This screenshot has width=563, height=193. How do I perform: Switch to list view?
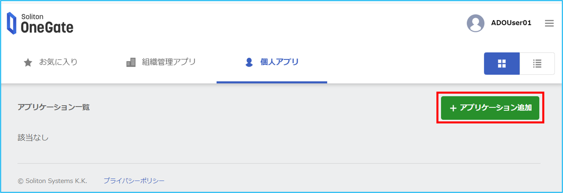537,64
